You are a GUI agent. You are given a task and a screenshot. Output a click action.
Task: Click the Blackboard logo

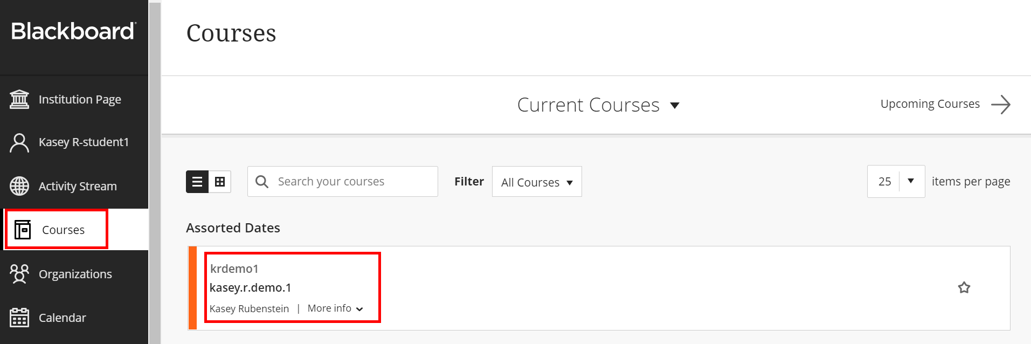click(74, 31)
